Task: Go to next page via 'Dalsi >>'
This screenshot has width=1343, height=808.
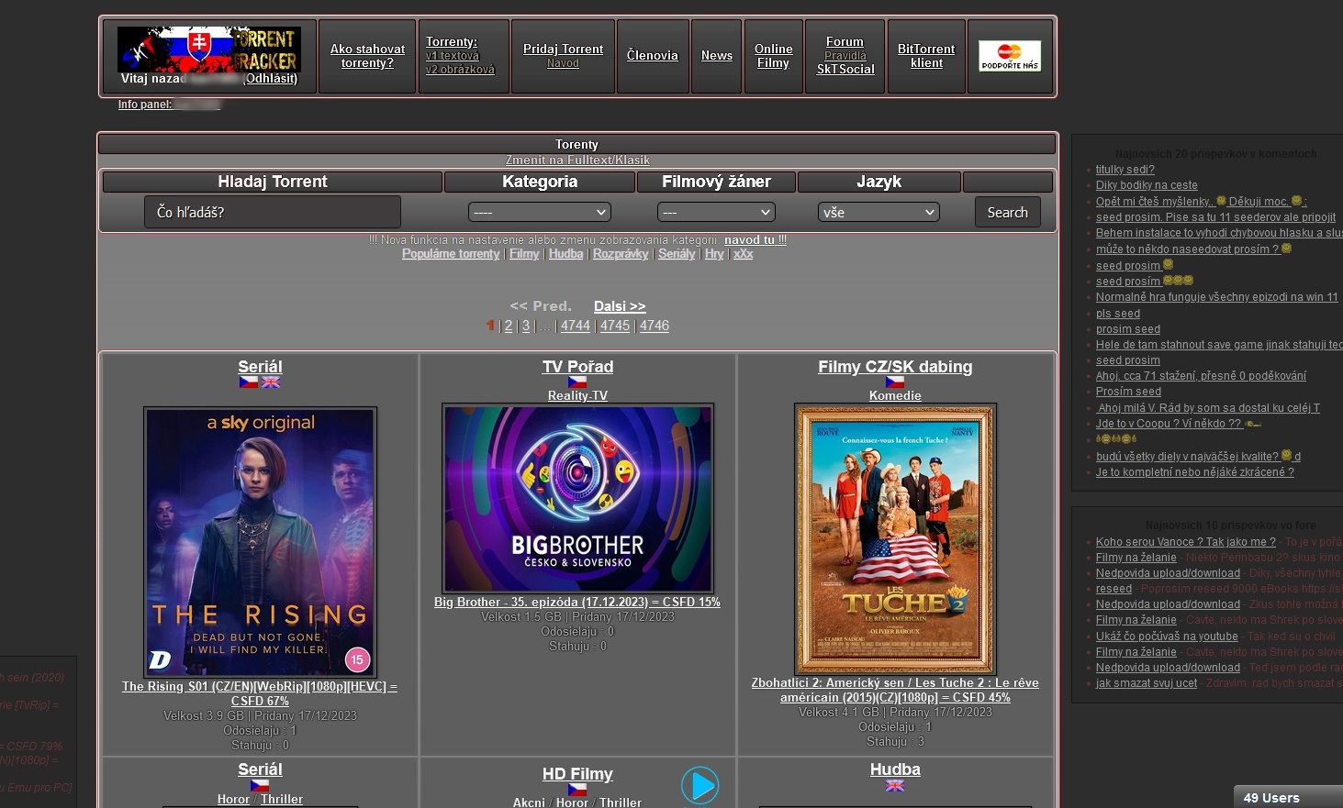Action: pos(620,306)
